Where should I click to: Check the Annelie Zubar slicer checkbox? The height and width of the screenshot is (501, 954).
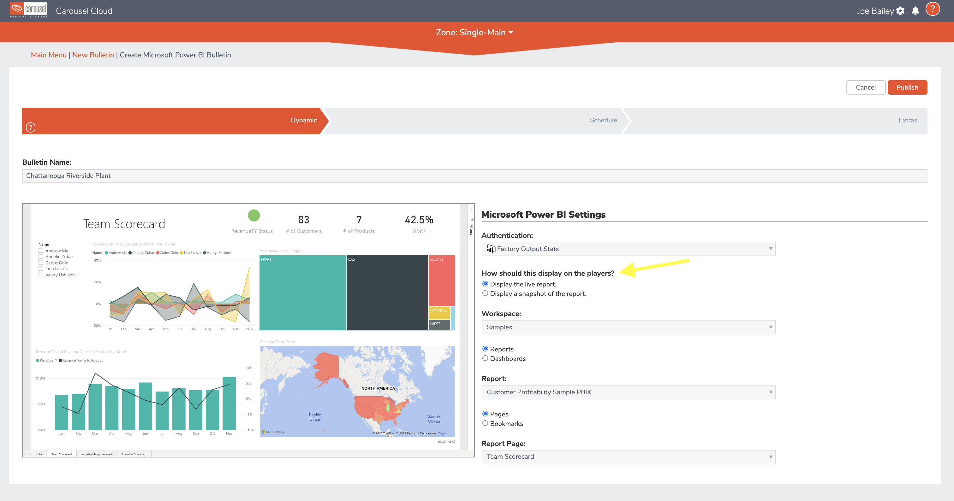click(x=41, y=256)
